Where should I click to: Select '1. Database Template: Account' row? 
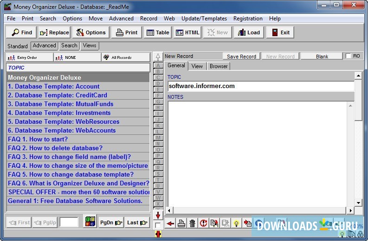pyautogui.click(x=78, y=86)
